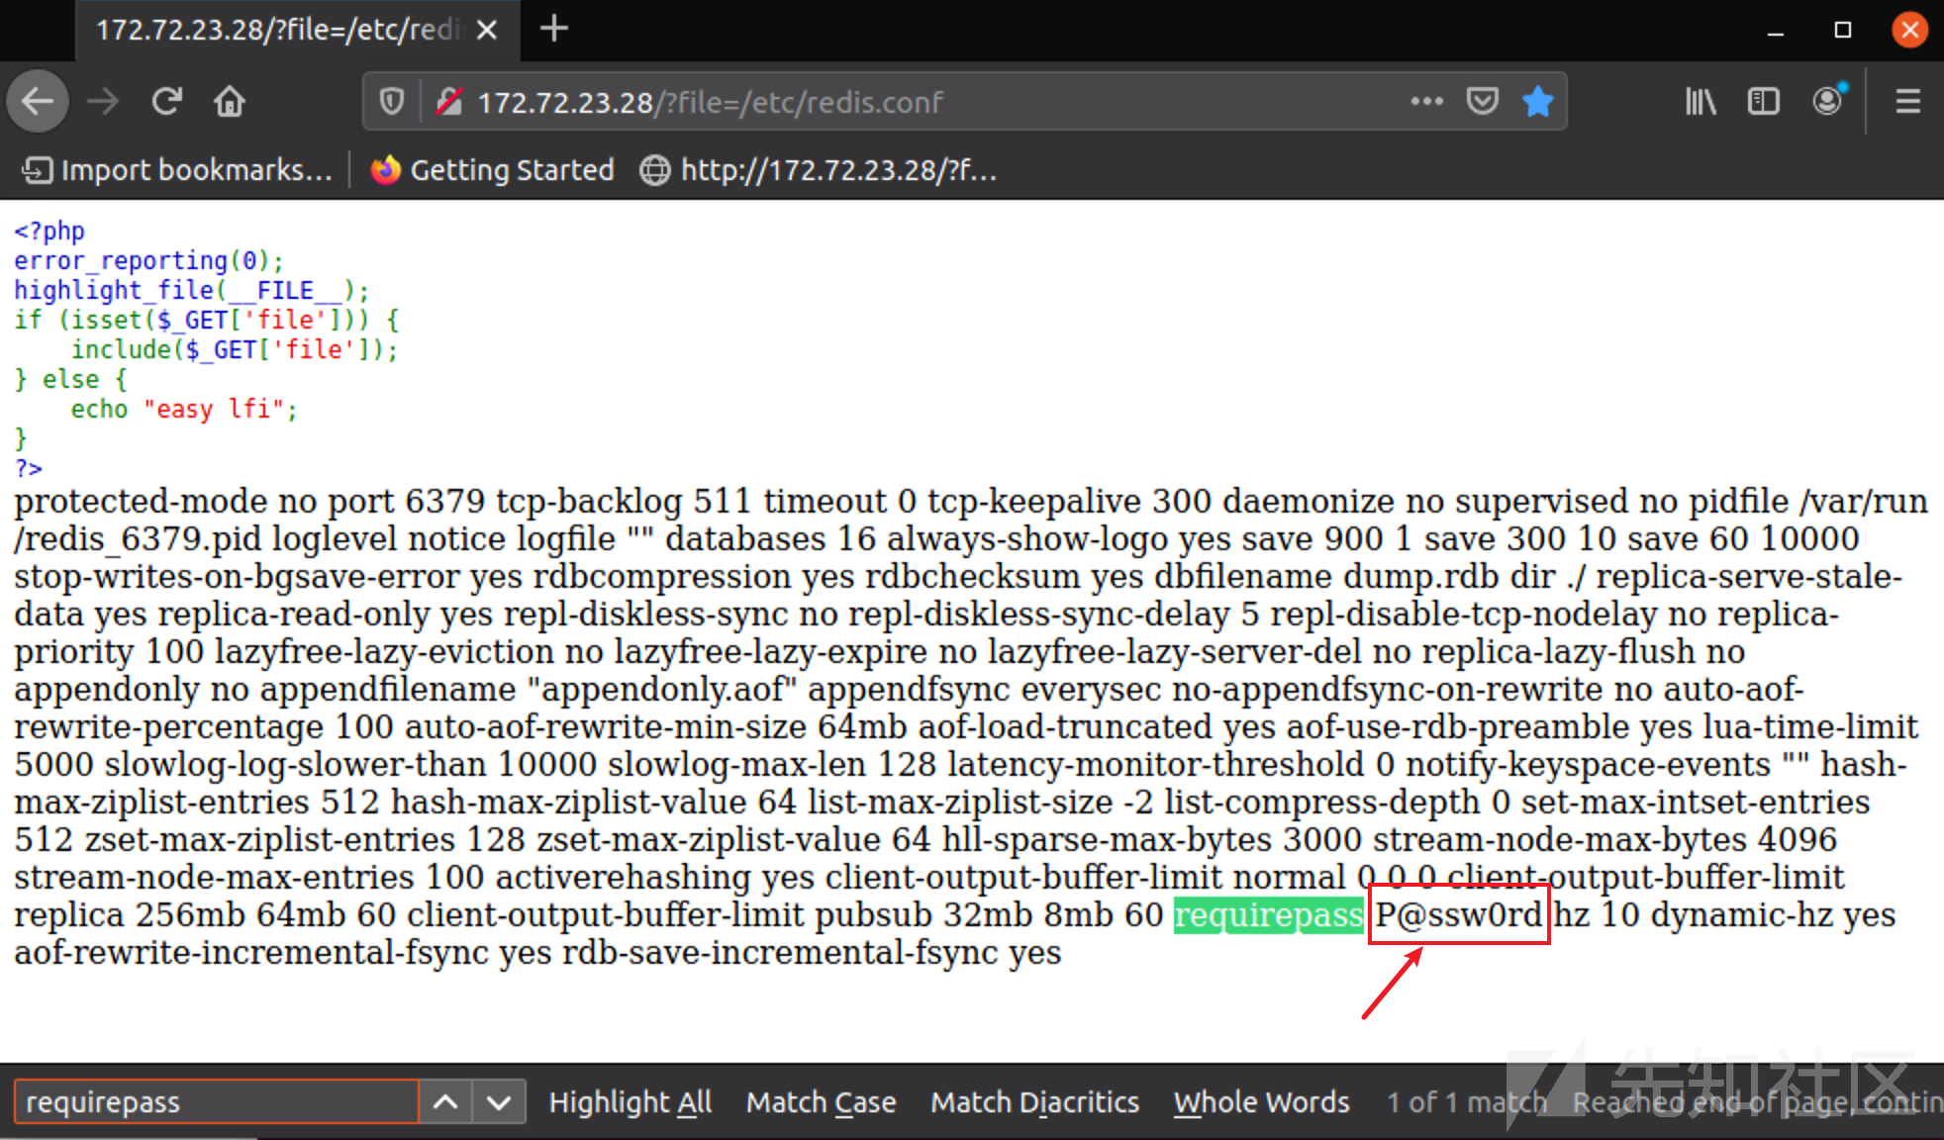
Task: Open the hamburger application menu
Action: click(1907, 101)
